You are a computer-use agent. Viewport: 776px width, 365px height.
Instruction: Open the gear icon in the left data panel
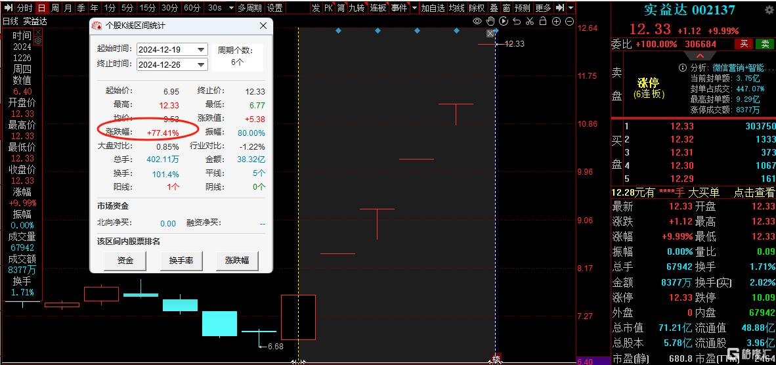pyautogui.click(x=38, y=40)
